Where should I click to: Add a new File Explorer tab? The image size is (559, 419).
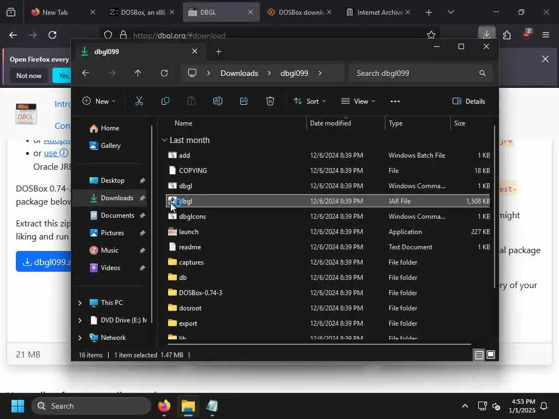[x=218, y=52]
